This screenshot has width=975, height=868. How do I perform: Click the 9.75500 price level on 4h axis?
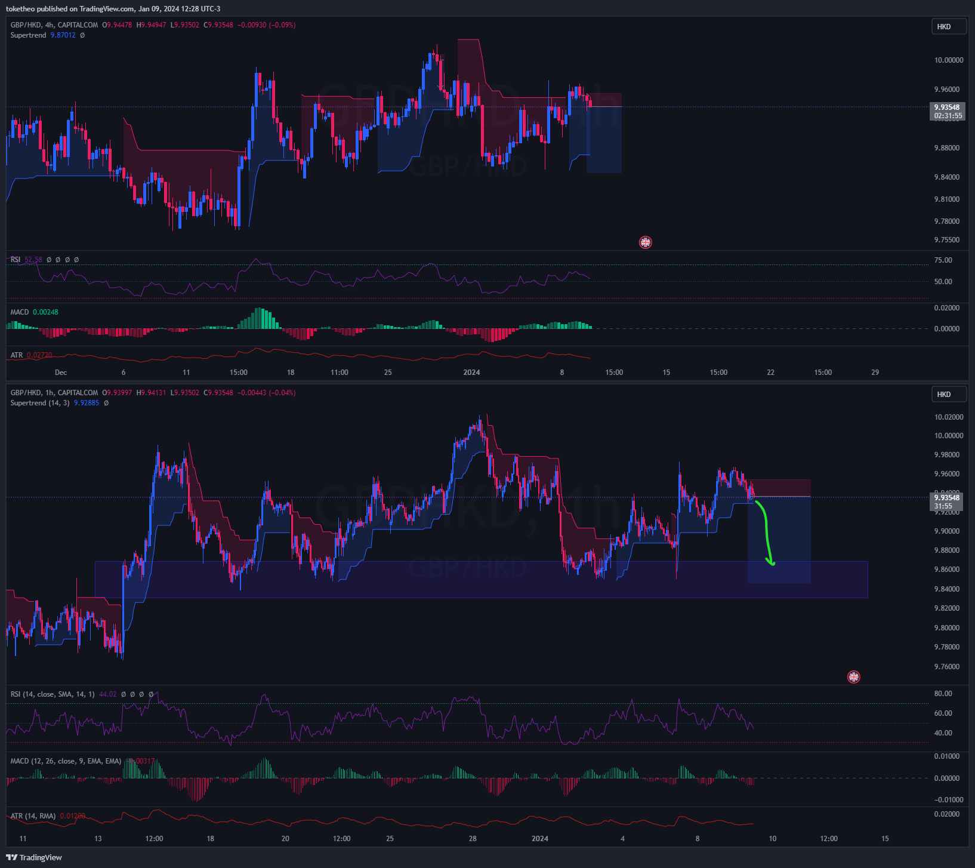click(x=947, y=240)
